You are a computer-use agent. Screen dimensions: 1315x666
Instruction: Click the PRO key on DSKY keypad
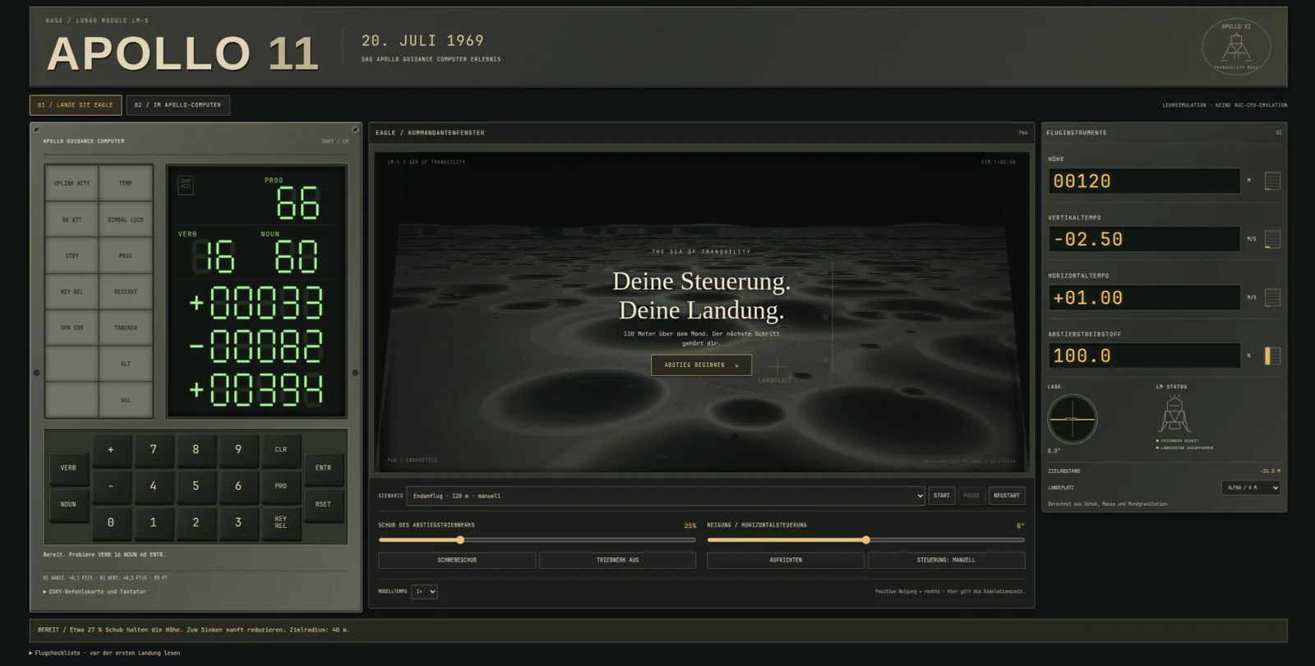click(x=281, y=486)
